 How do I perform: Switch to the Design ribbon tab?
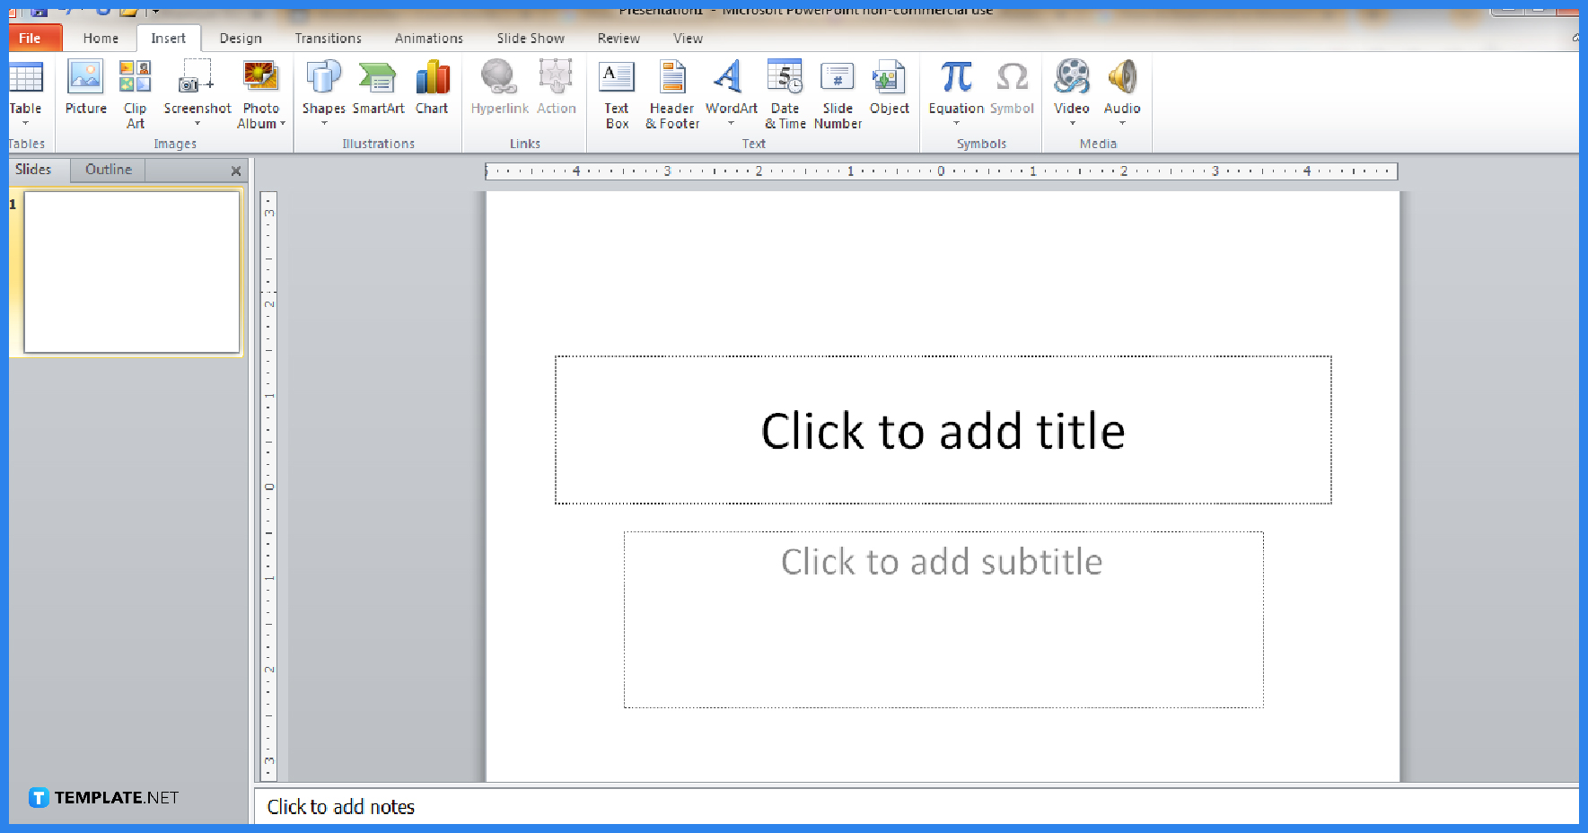241,38
